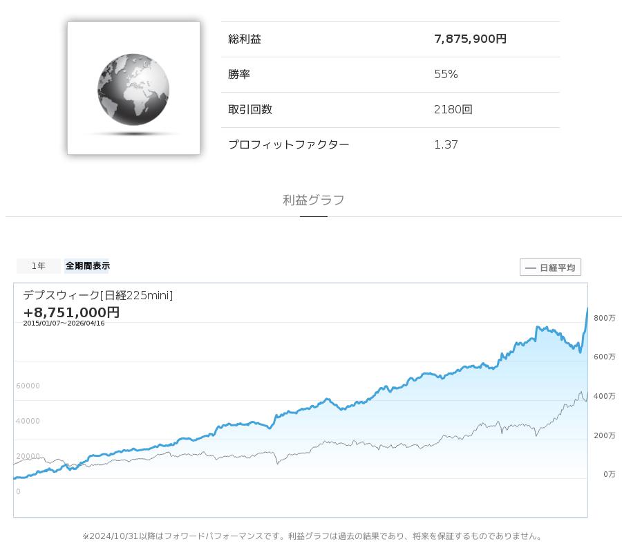
Task: Click the date range 2015/01/07〜2026/04/16
Action: [x=64, y=323]
